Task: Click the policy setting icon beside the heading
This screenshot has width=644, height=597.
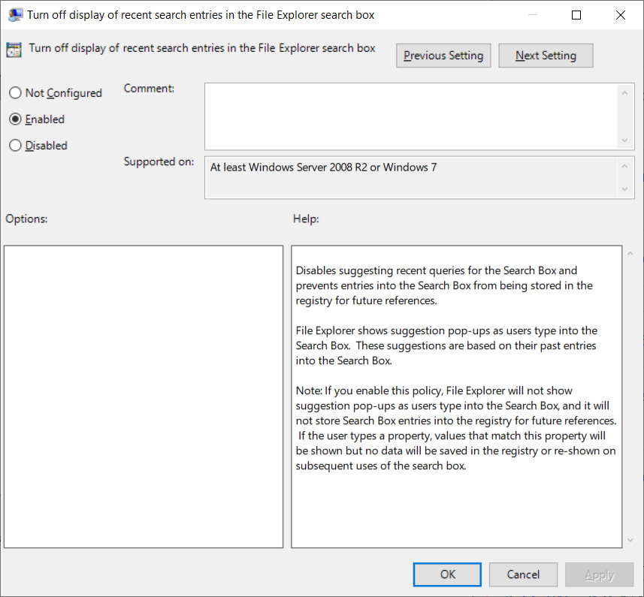Action: click(x=13, y=48)
